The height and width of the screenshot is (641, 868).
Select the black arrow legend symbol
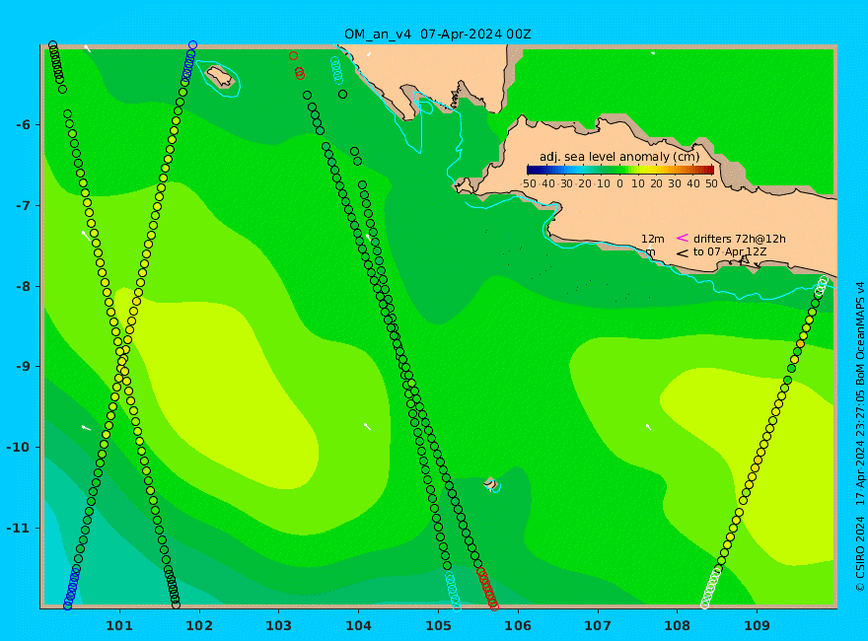pyautogui.click(x=683, y=253)
